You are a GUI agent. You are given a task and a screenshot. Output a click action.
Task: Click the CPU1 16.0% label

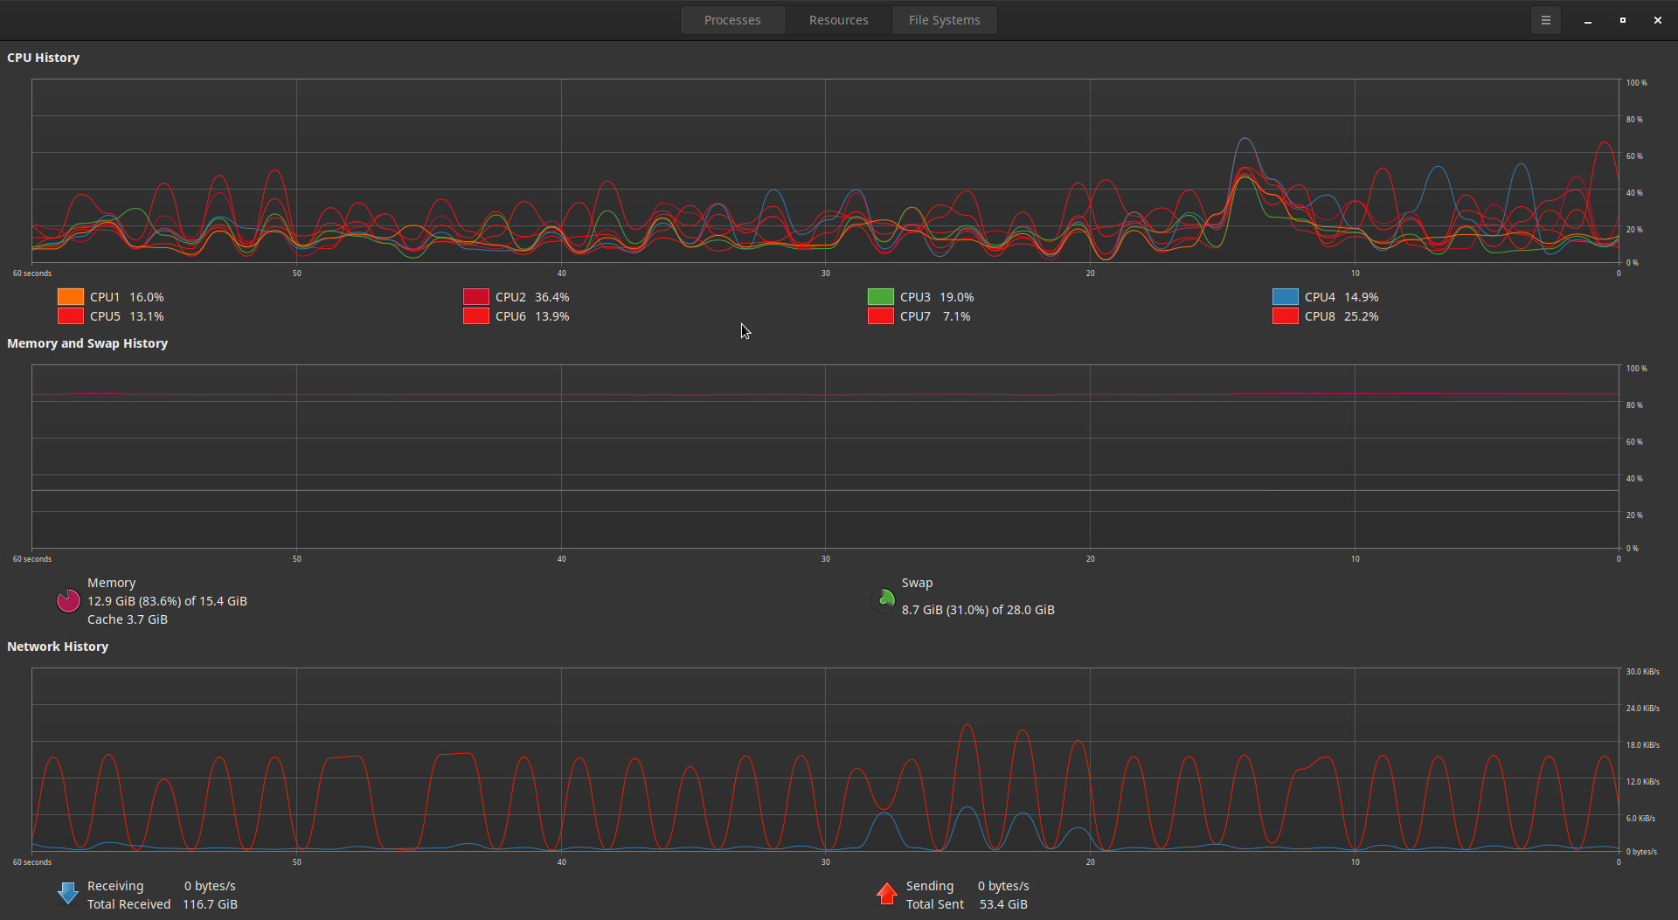pyautogui.click(x=127, y=297)
